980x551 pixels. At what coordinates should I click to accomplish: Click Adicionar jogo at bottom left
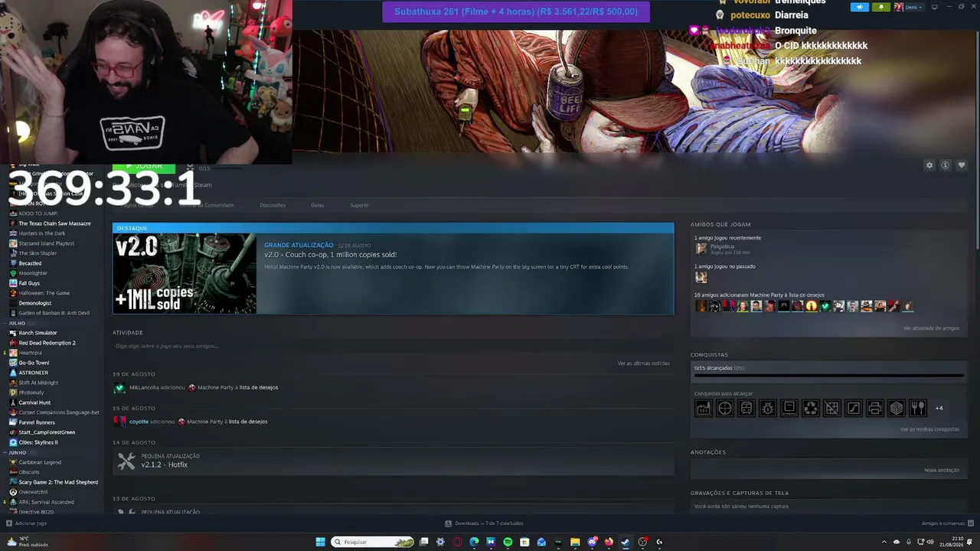pyautogui.click(x=27, y=523)
